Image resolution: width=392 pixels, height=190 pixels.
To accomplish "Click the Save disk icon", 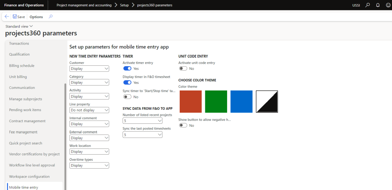I will click(x=15, y=17).
